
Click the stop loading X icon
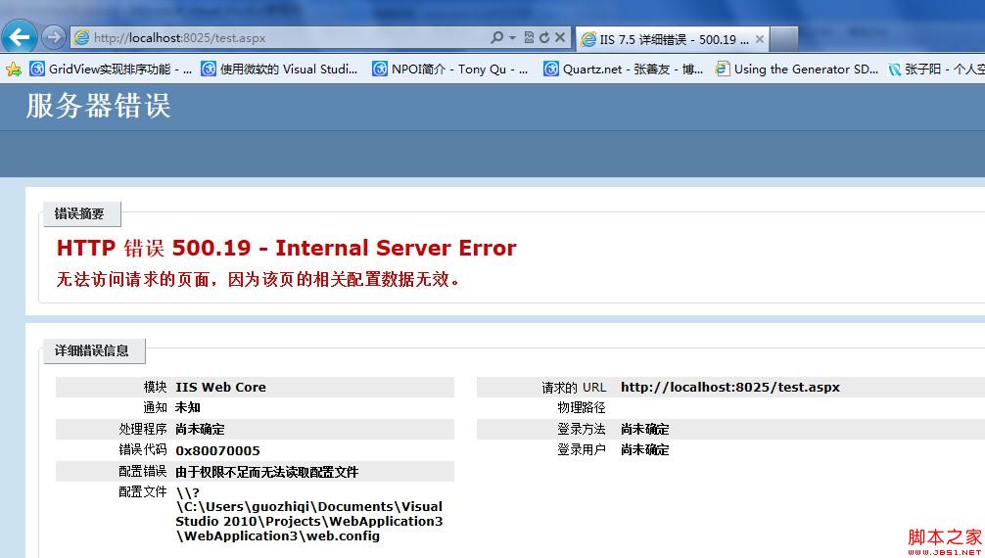pos(560,38)
